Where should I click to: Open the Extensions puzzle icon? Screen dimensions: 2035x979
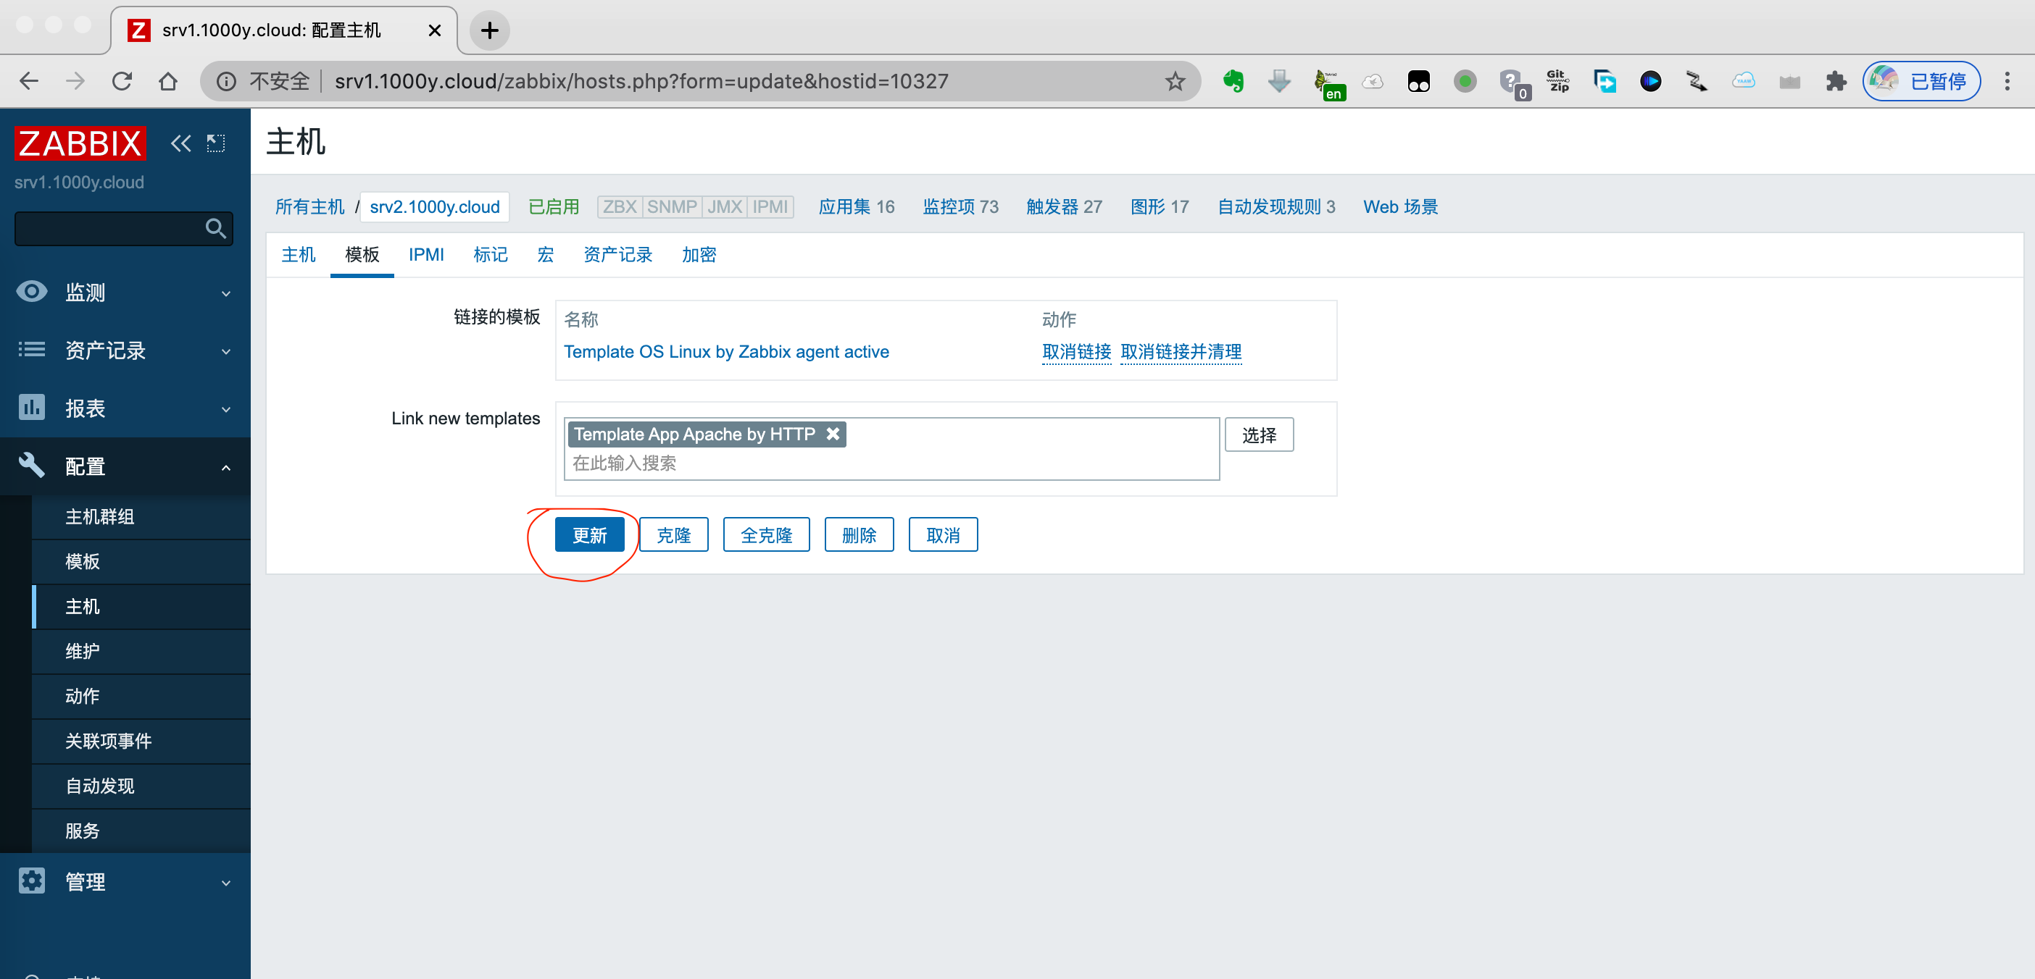(x=1836, y=81)
